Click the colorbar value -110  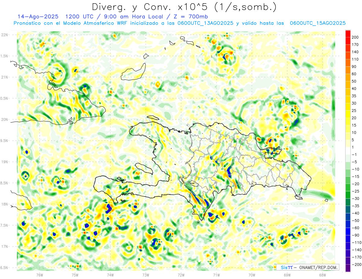[356, 243]
